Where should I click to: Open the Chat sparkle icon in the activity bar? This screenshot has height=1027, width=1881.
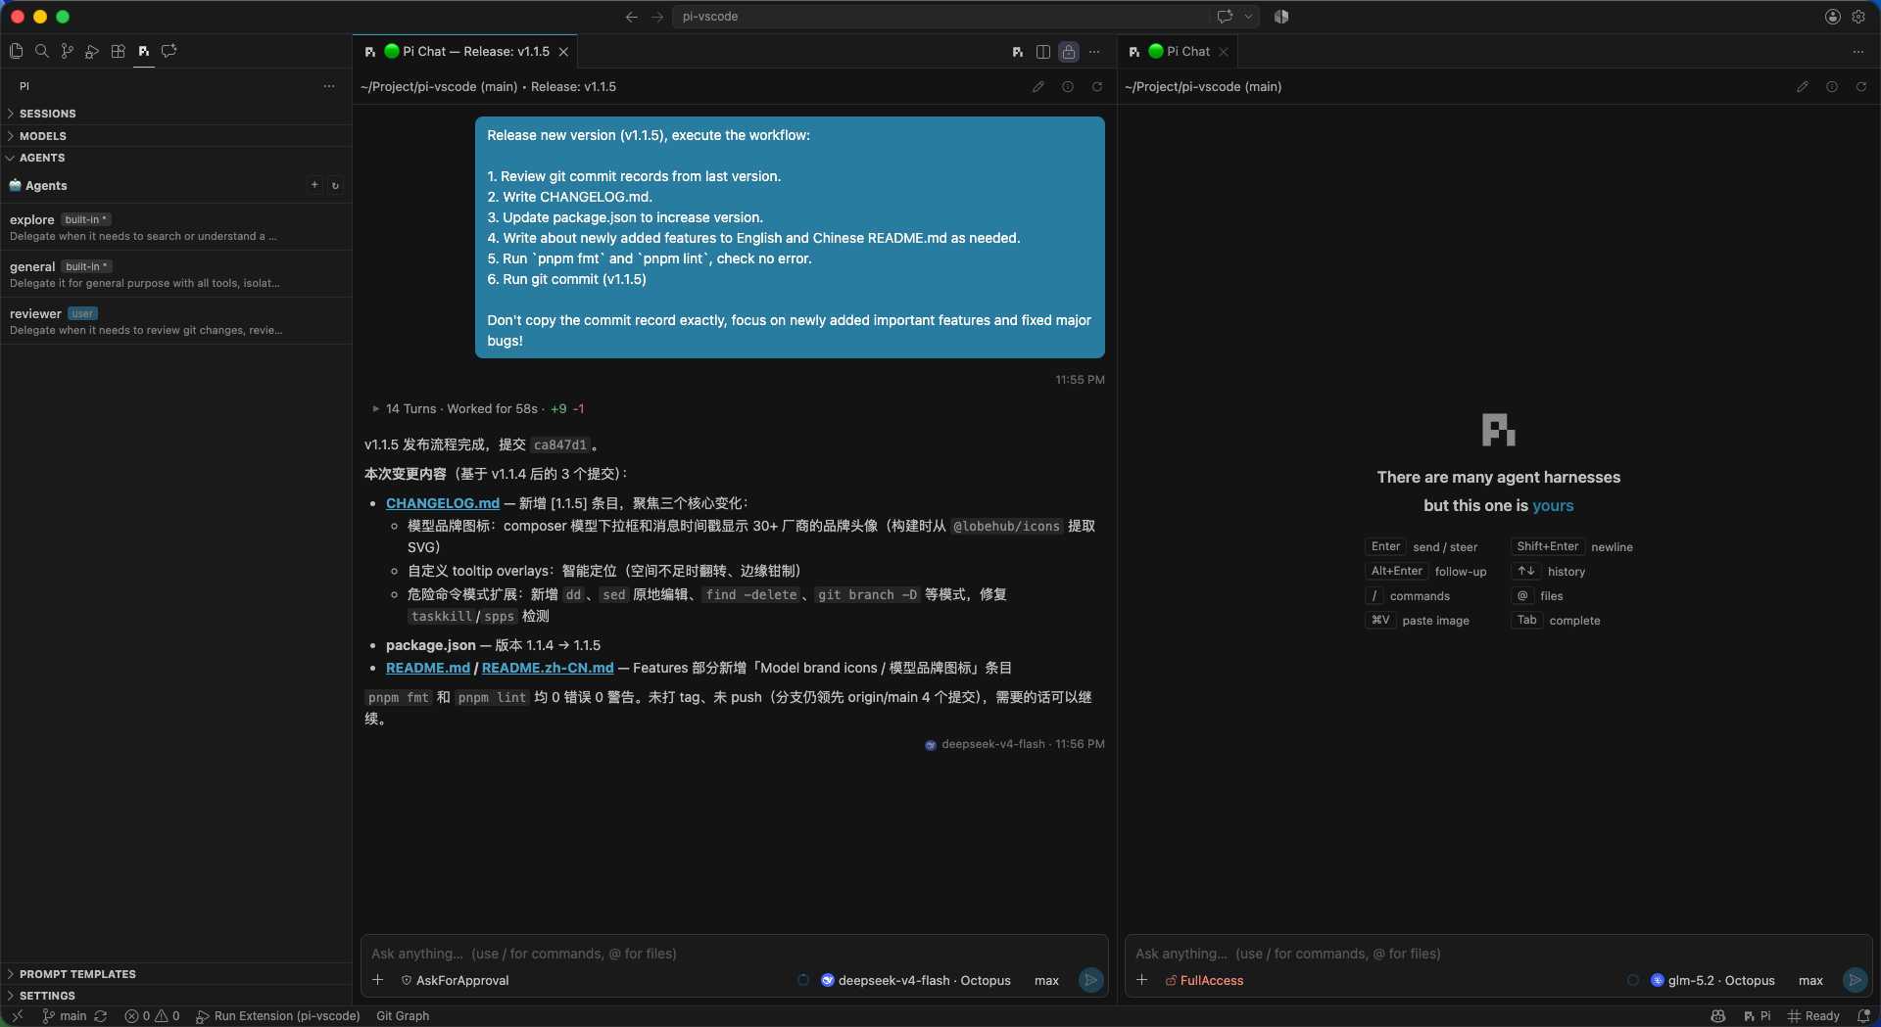169,51
